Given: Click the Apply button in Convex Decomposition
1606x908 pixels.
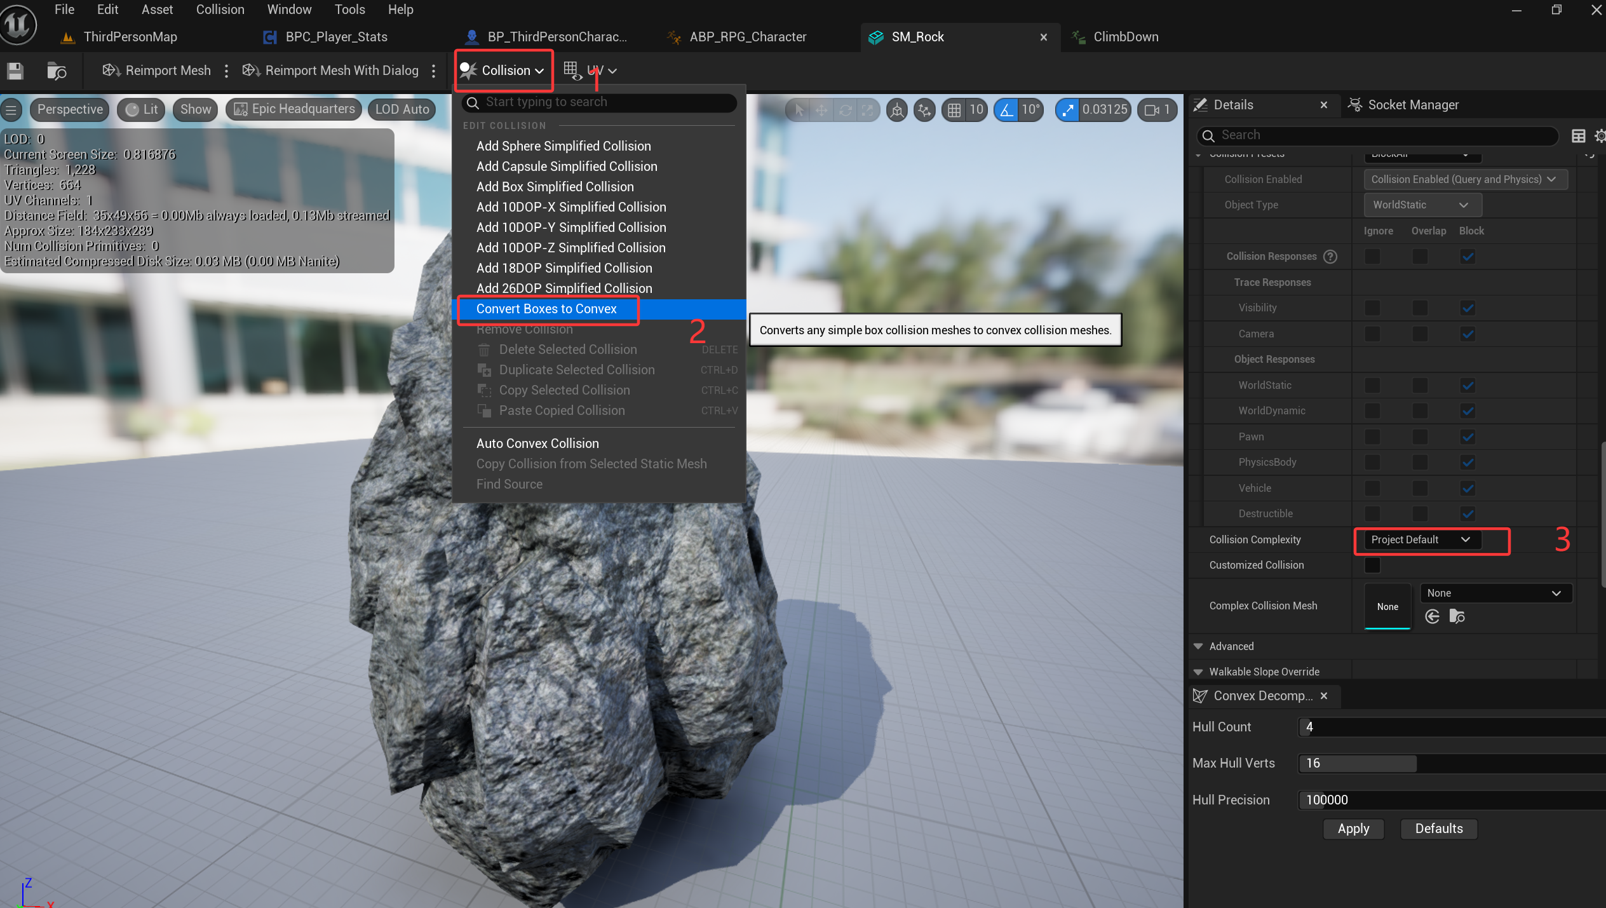Looking at the screenshot, I should [x=1353, y=829].
